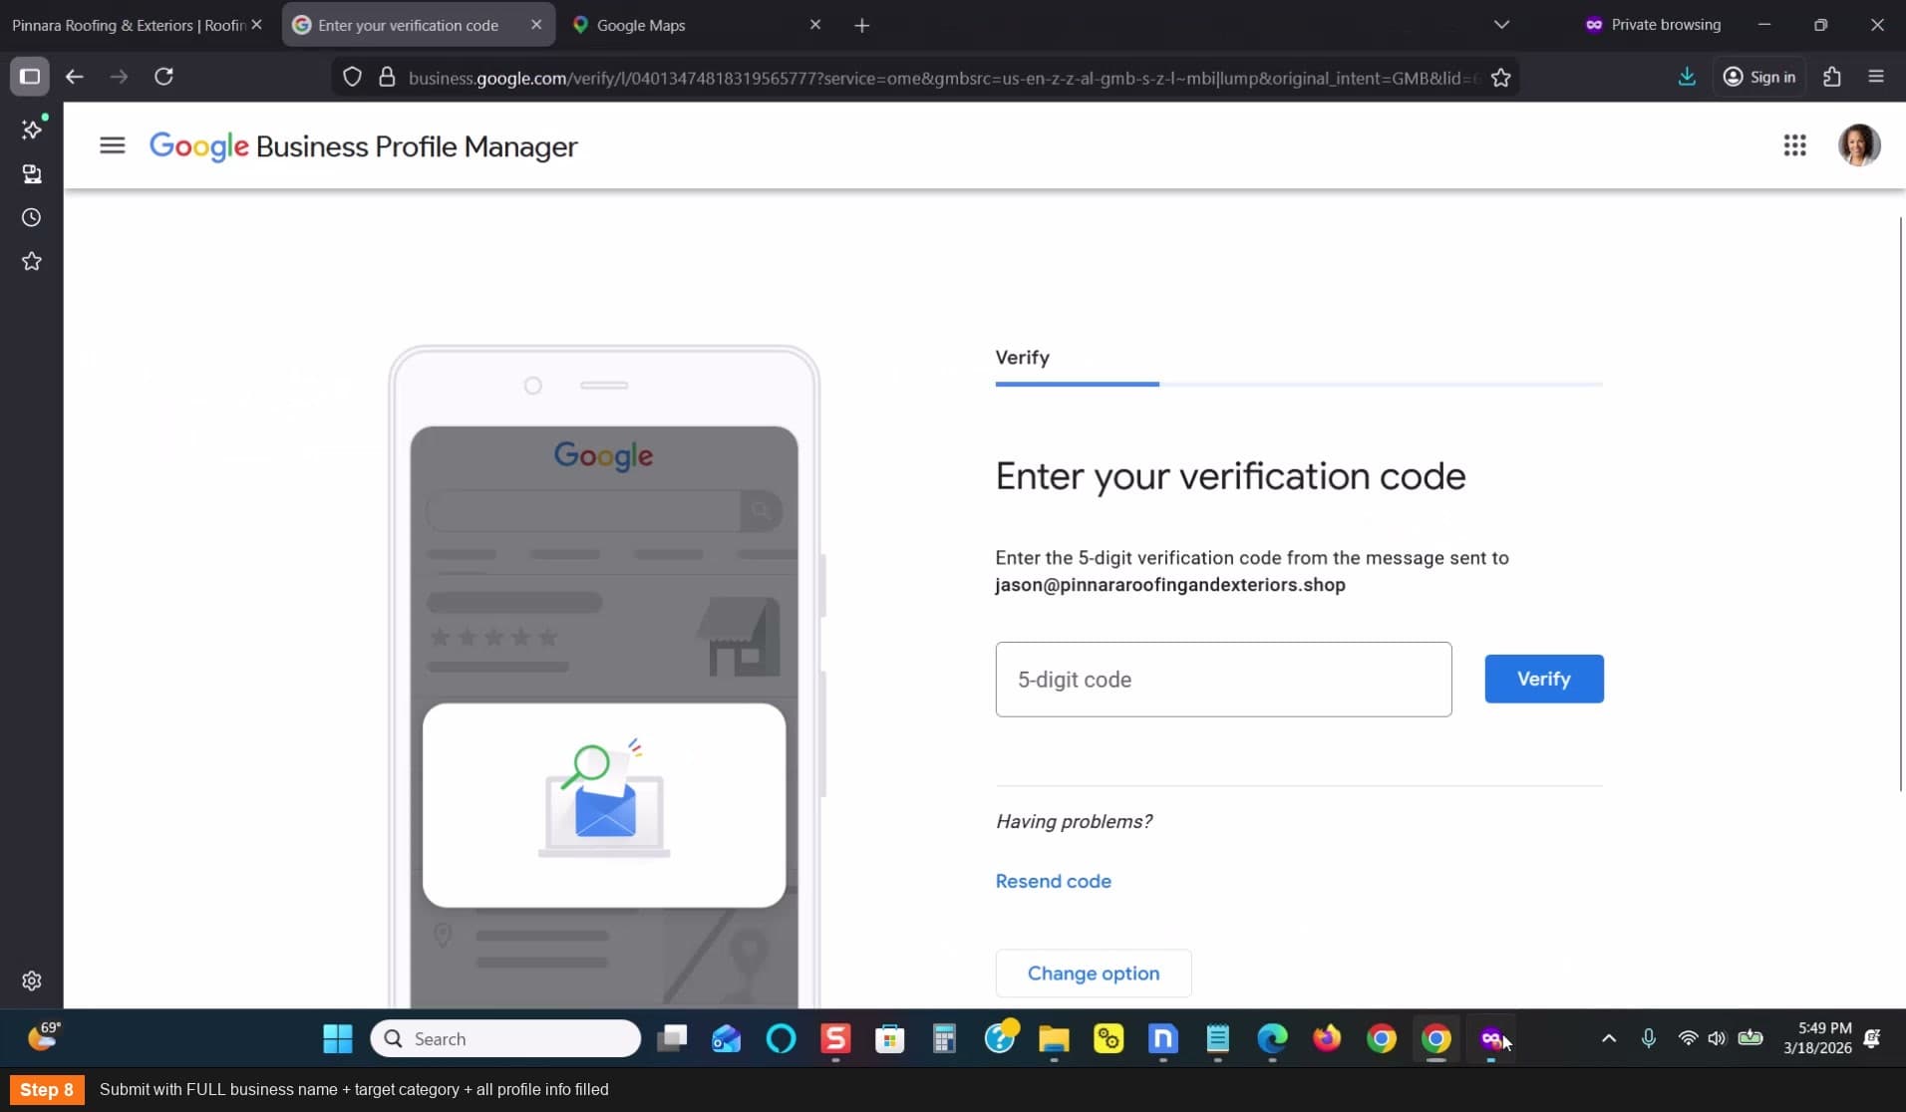Screen dimensions: 1906x1112
Task: Reload the current page
Action: (x=164, y=77)
